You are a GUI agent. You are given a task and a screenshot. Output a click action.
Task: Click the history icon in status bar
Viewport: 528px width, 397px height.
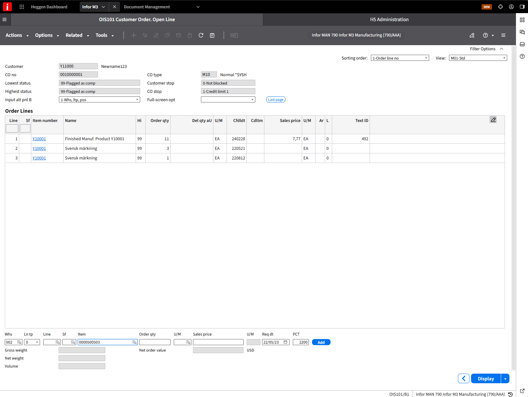tap(510, 394)
